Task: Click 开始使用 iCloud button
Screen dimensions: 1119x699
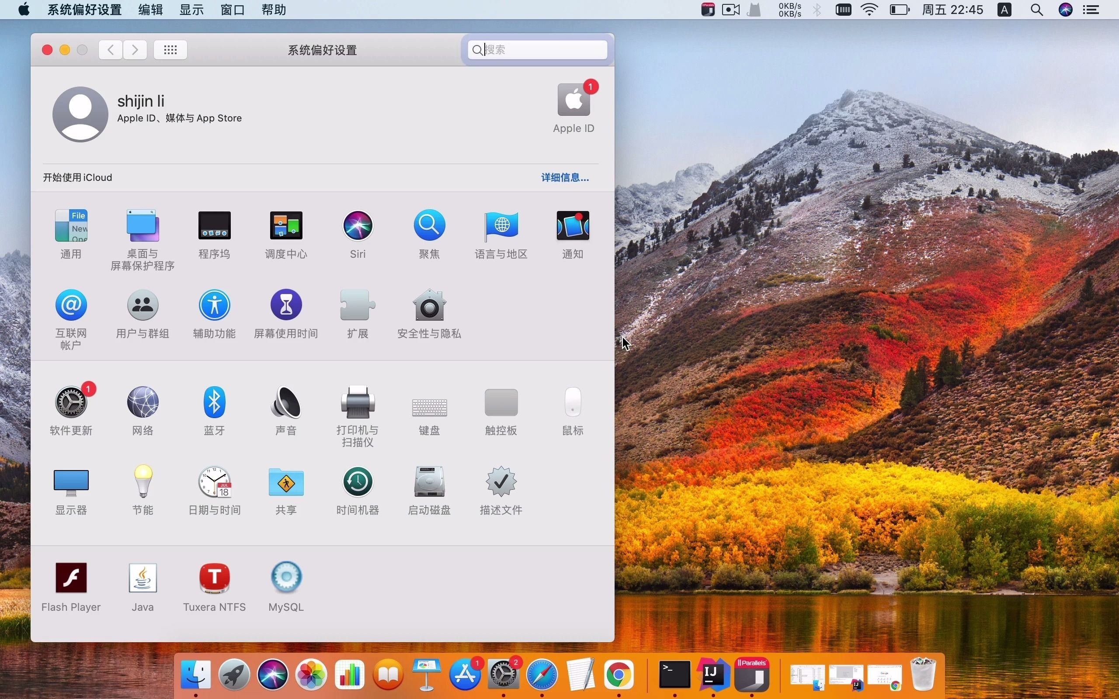Action: pyautogui.click(x=76, y=178)
